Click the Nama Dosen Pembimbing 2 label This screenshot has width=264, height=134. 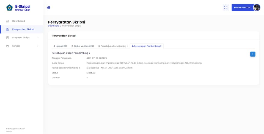[x=66, y=68]
